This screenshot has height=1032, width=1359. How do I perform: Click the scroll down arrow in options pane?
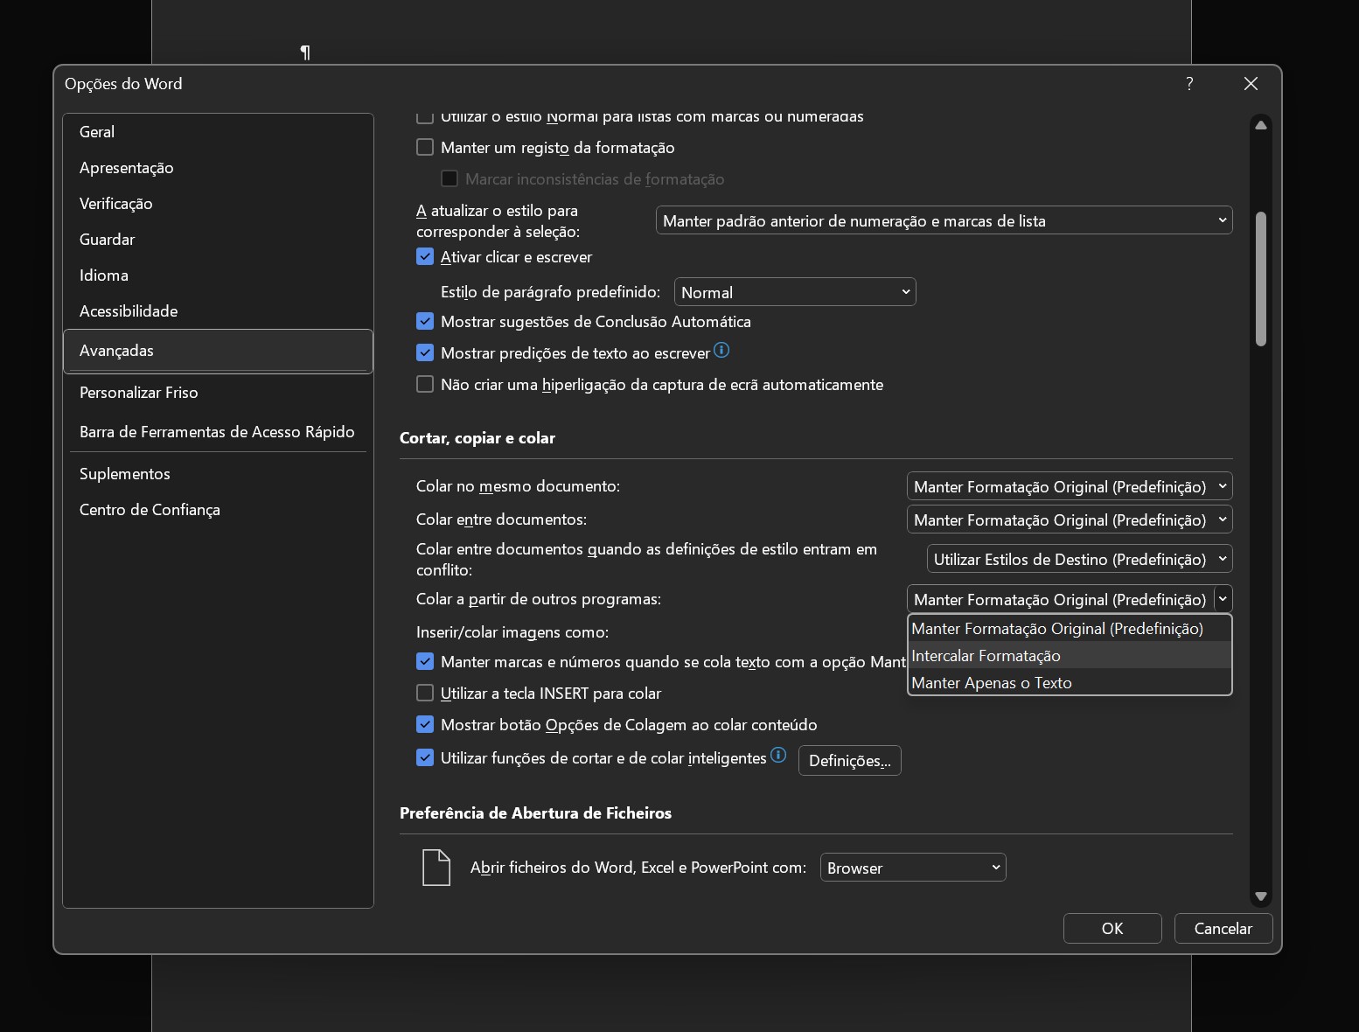1260,896
